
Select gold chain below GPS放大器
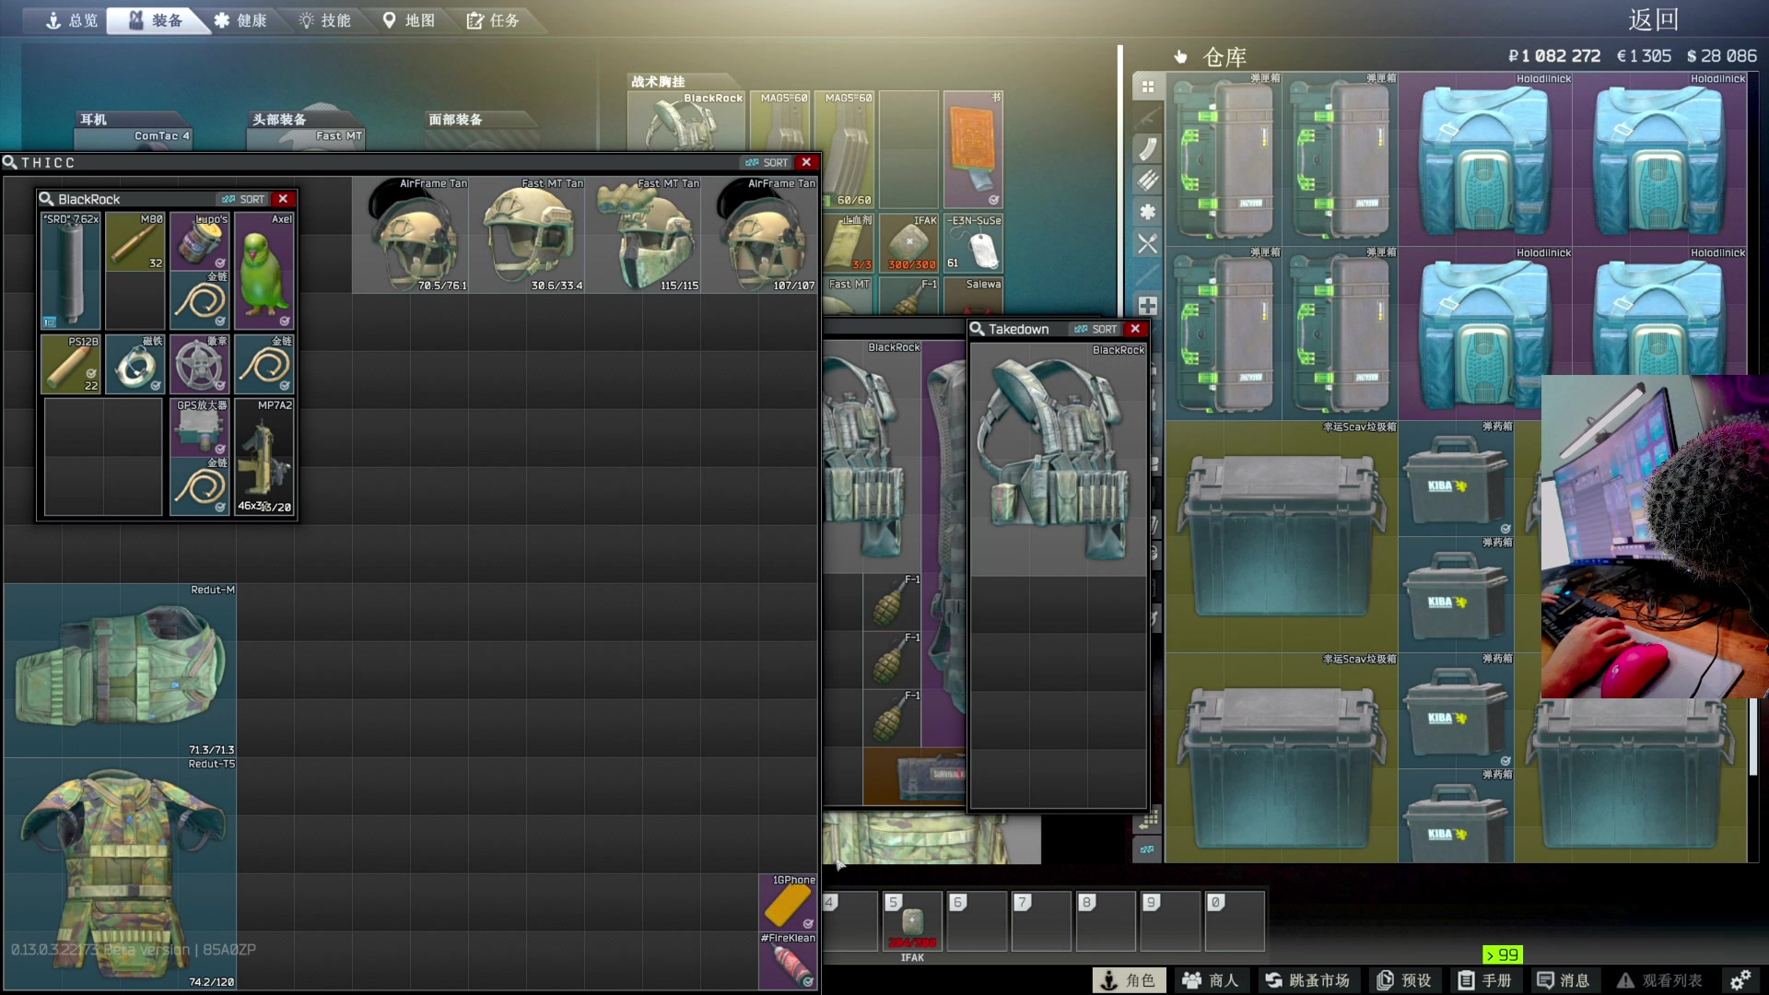(x=199, y=486)
